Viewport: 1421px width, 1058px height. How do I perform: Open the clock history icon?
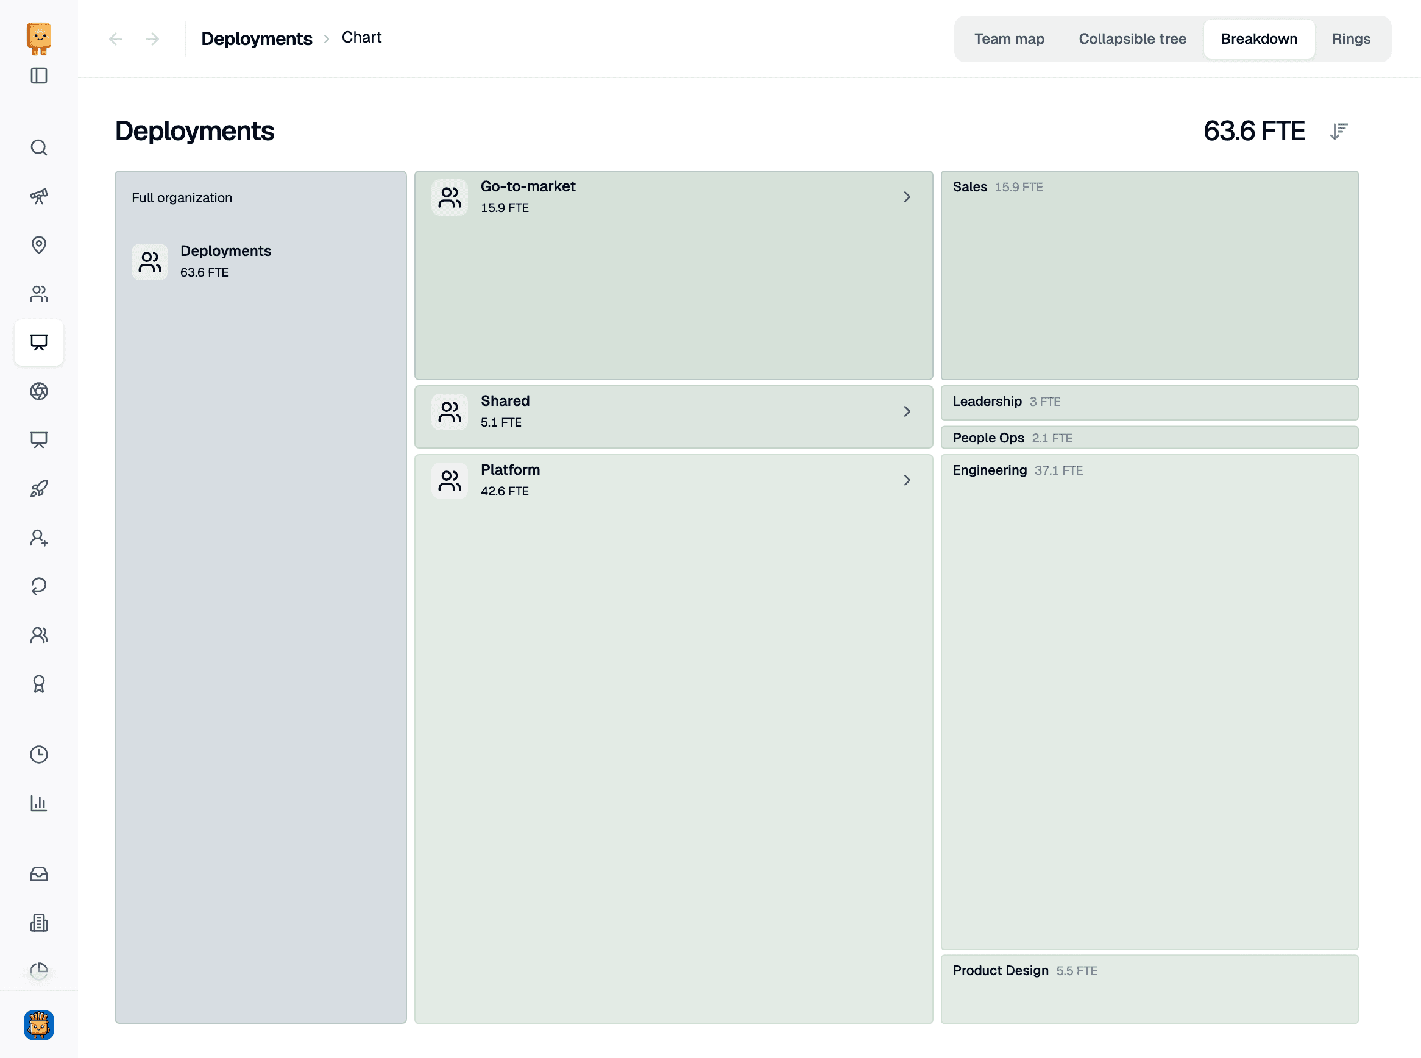(39, 754)
